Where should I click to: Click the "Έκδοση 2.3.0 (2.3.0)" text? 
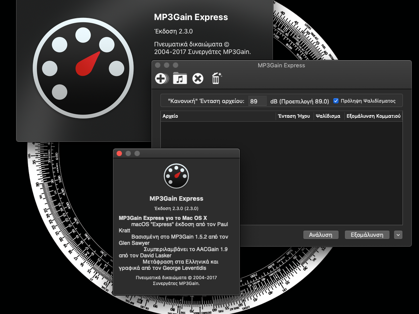click(176, 208)
